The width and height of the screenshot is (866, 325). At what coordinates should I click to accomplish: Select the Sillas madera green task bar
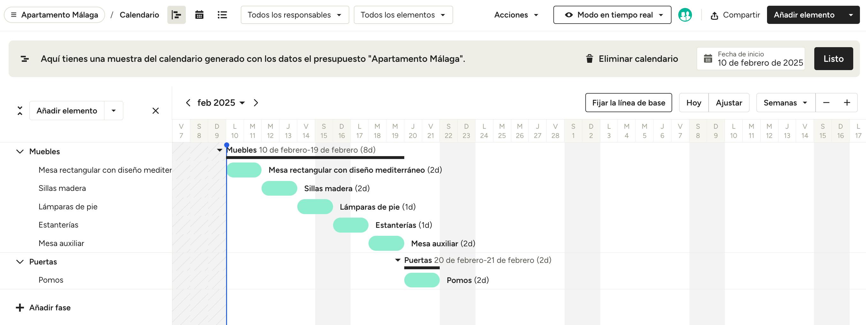pos(279,189)
